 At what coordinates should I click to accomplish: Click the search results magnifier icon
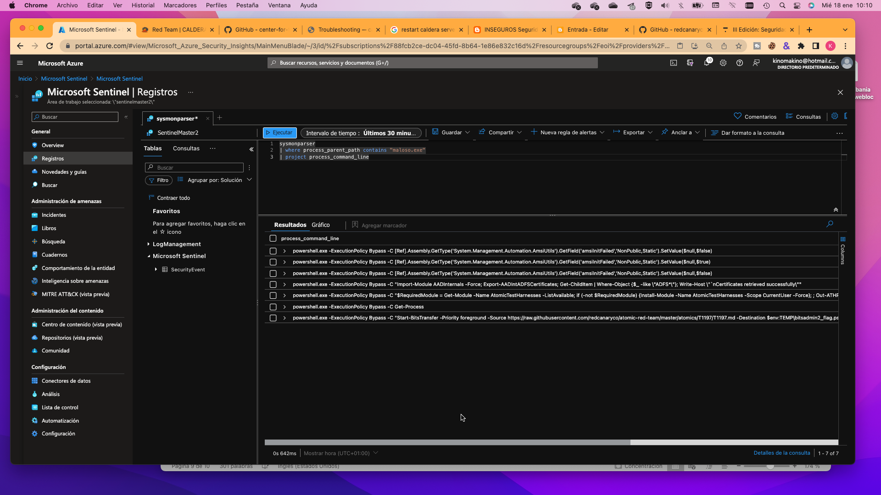[830, 224]
